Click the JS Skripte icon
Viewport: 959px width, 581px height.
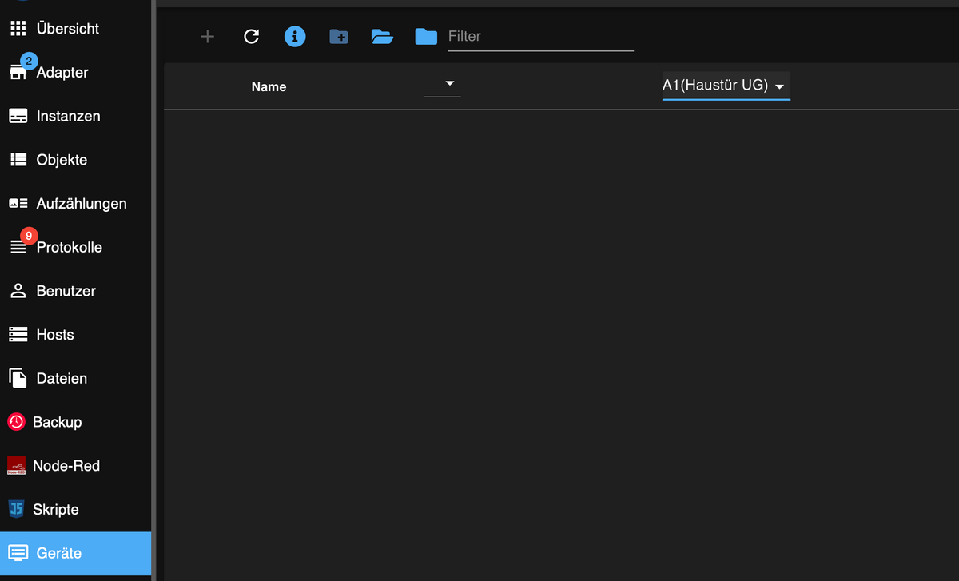(x=16, y=509)
